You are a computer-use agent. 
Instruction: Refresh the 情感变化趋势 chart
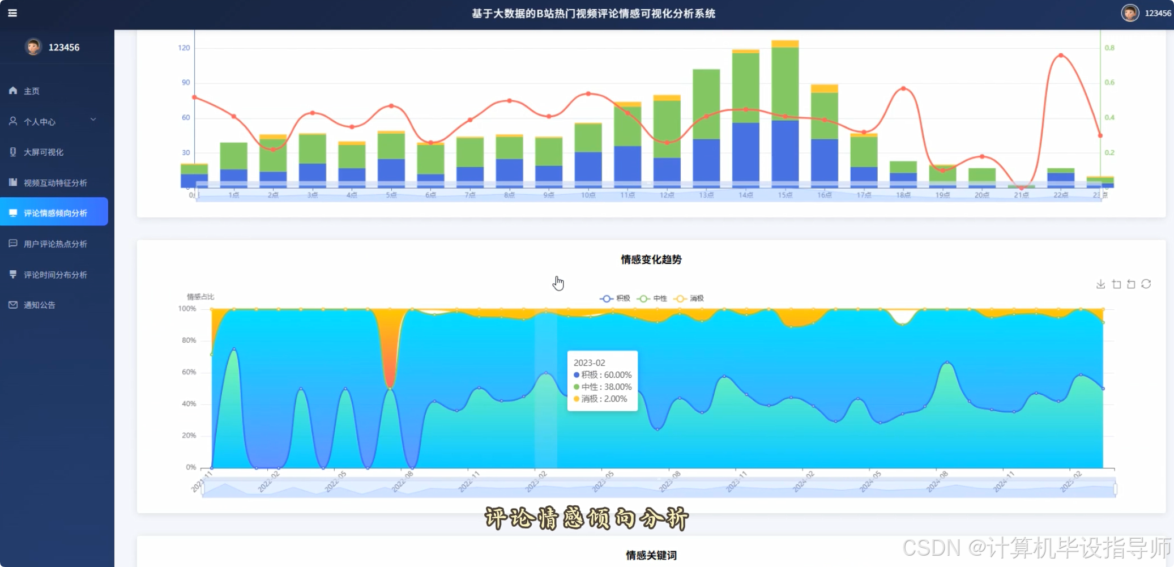coord(1146,284)
